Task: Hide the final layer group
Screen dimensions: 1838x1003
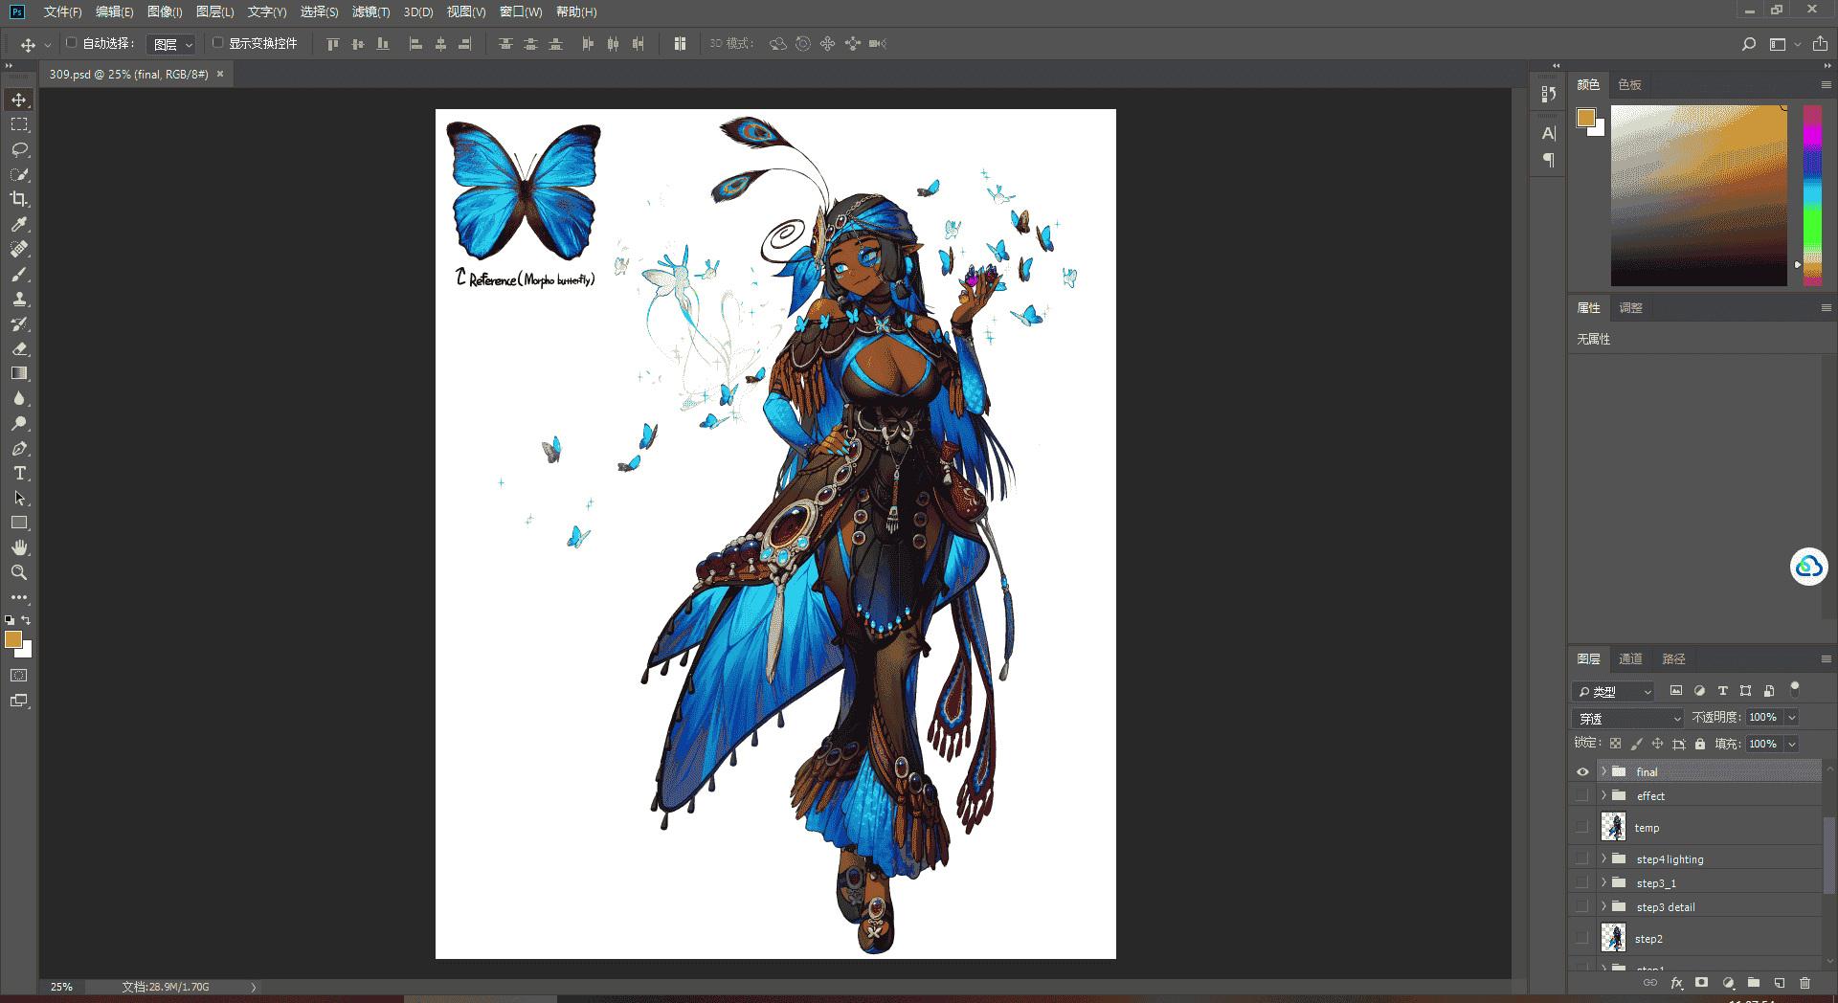Action: 1582,771
